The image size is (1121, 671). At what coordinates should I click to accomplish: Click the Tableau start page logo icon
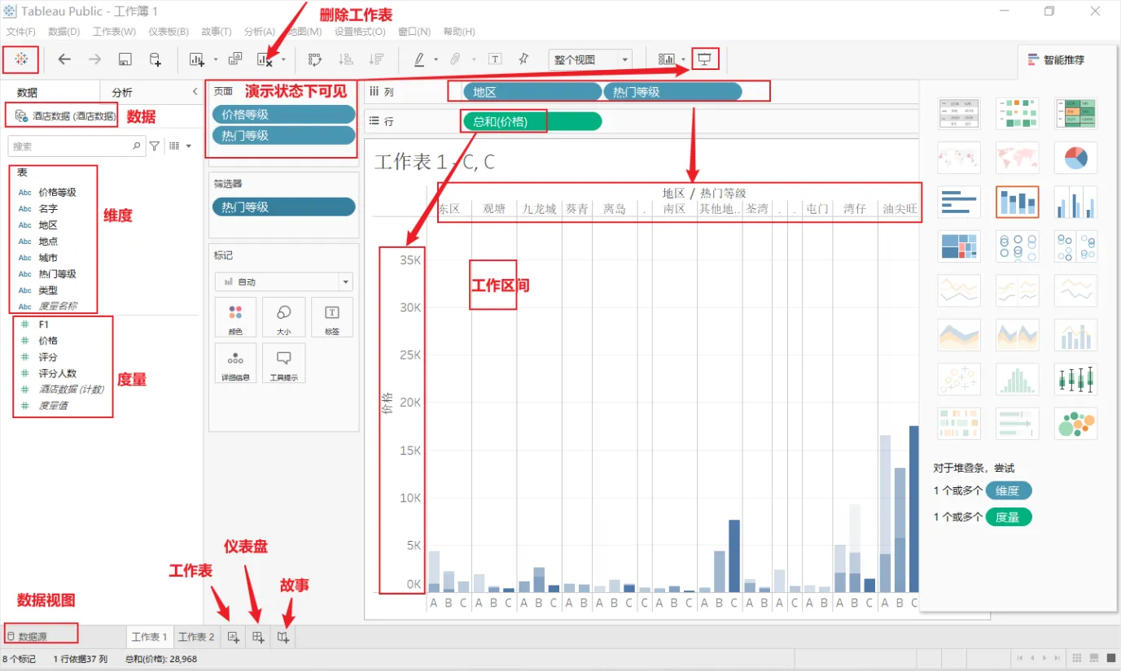[x=20, y=59]
